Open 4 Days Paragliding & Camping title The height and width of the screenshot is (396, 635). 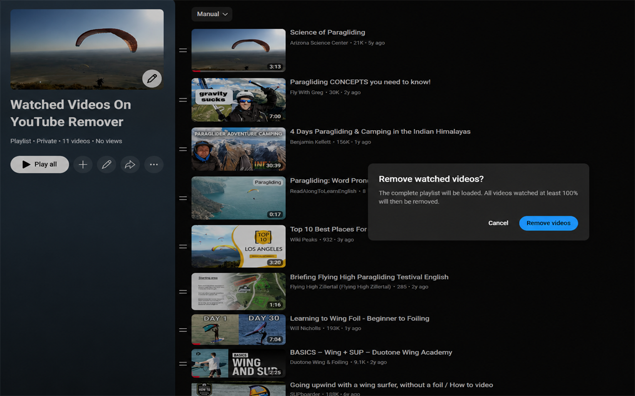coord(380,132)
